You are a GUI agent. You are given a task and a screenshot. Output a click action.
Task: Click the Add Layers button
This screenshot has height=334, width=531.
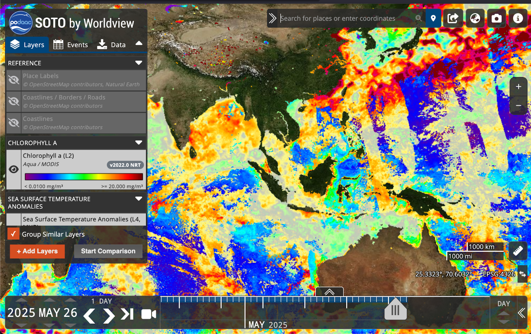coord(37,251)
